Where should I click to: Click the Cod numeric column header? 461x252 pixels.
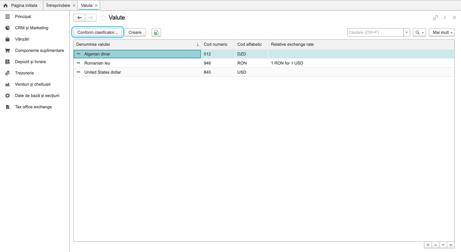point(218,44)
